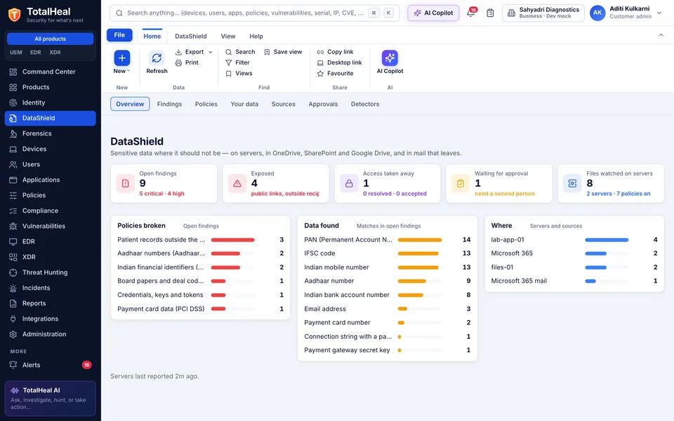The image size is (674, 421).
Task: Click the All products button
Action: [51, 39]
